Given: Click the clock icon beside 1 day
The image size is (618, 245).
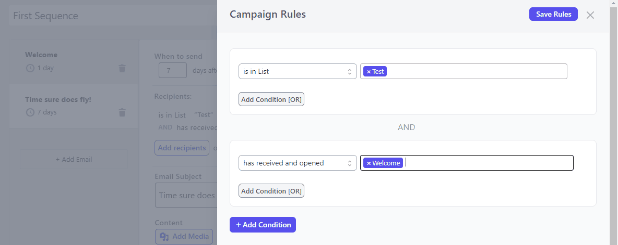Looking at the screenshot, I should click(30, 68).
